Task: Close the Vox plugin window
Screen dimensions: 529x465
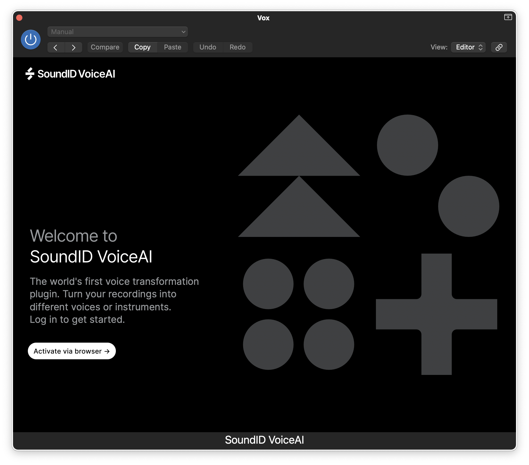Action: [19, 18]
